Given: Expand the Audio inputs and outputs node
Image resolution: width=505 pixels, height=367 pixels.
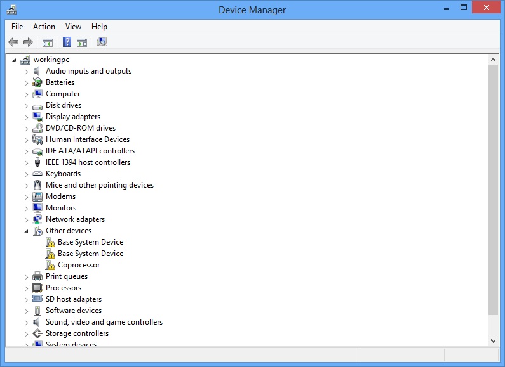Looking at the screenshot, I should point(27,72).
